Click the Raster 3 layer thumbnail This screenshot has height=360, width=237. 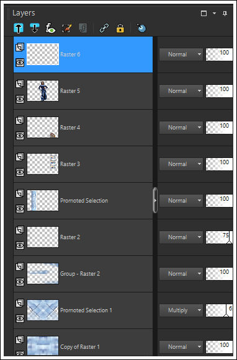(x=43, y=164)
